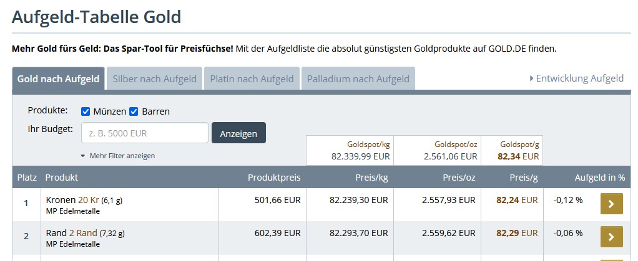Click the Preis/oz column header
The width and height of the screenshot is (638, 261).
tap(459, 178)
